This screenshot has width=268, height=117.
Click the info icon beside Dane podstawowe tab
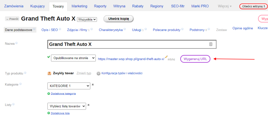click(x=34, y=29)
